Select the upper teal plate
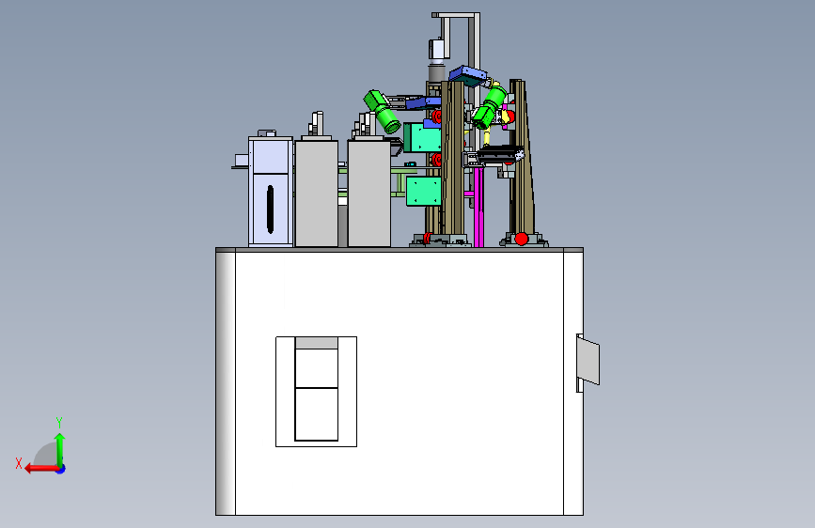Image resolution: width=815 pixels, height=528 pixels. click(422, 137)
